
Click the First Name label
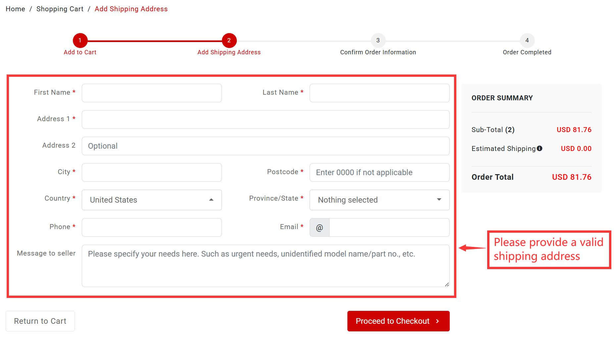point(52,92)
